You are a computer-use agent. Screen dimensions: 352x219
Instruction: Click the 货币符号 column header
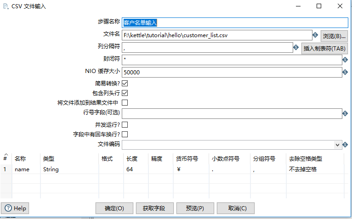point(191,159)
